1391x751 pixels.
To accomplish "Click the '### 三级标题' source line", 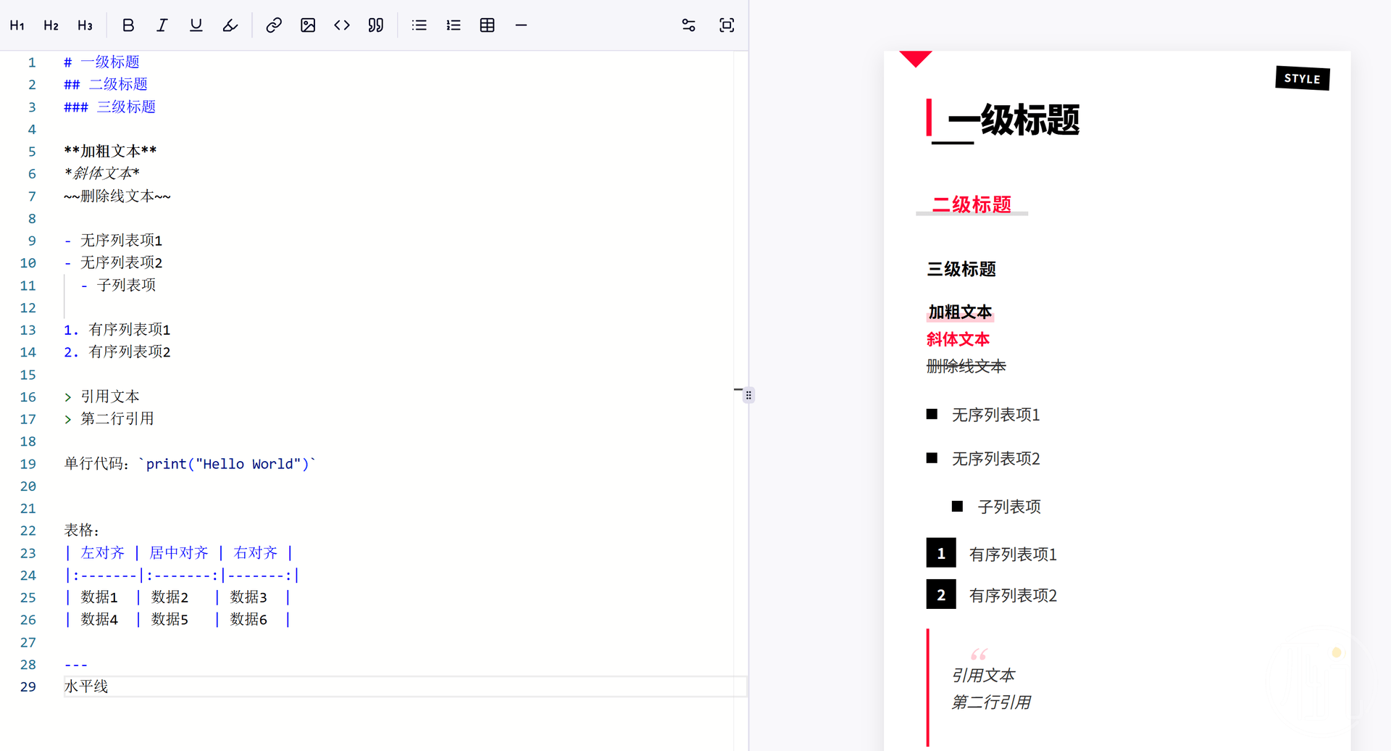I will (110, 107).
